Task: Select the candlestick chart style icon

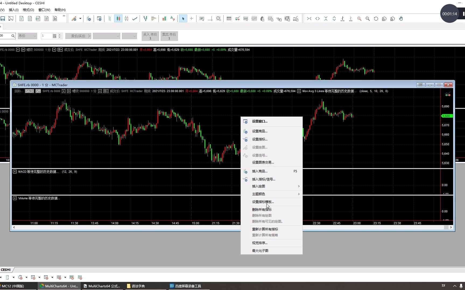Action: [x=118, y=19]
